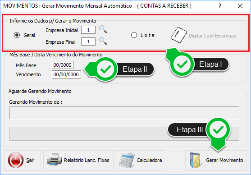Click the Vencimento label
This screenshot has width=251, height=175.
[x=28, y=74]
